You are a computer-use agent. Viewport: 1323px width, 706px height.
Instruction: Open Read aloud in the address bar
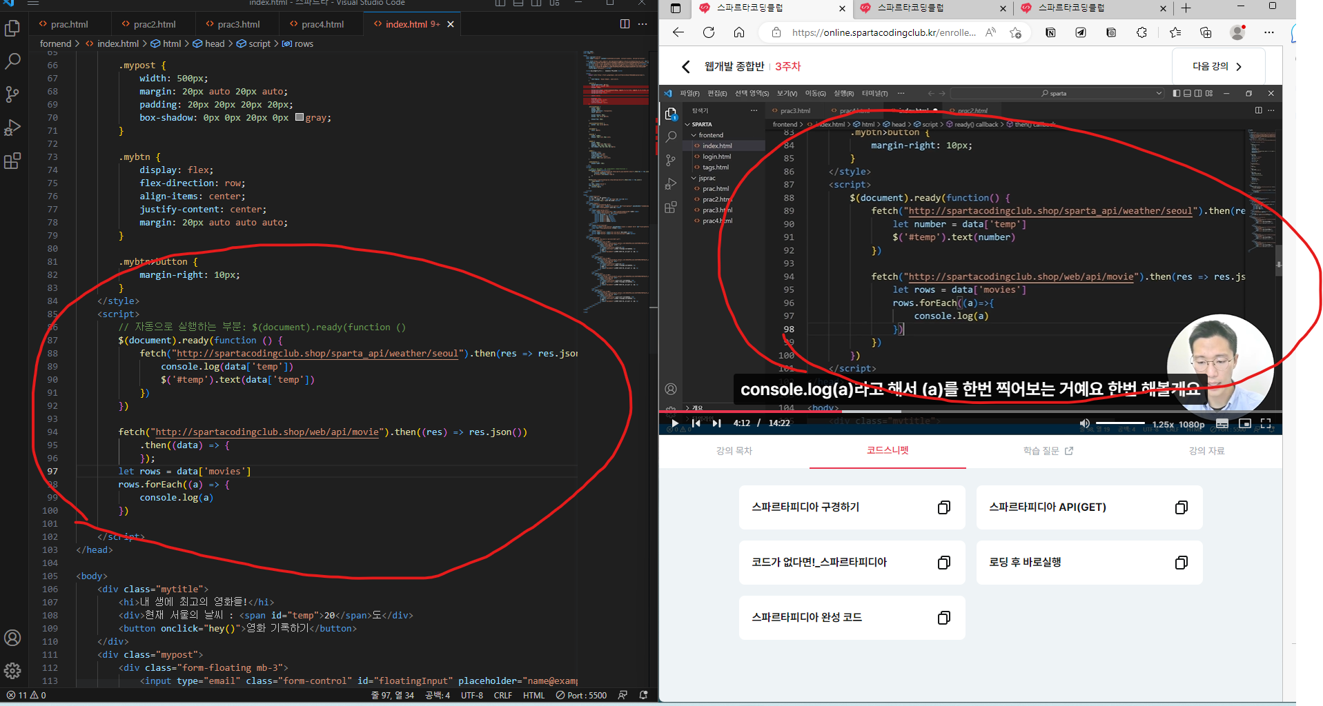point(991,32)
